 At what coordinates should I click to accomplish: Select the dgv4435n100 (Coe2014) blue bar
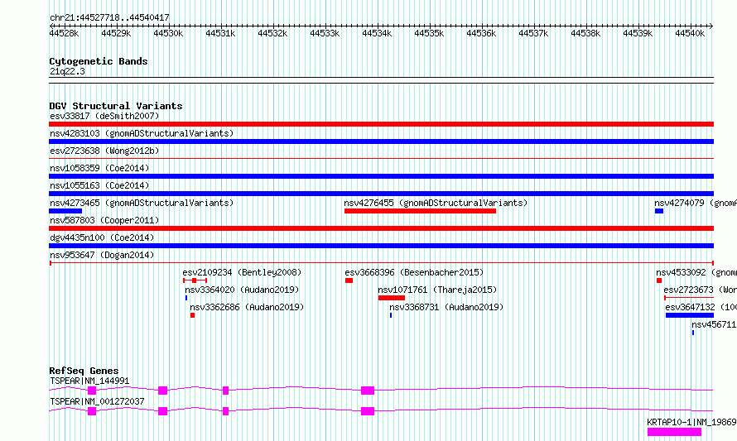pyautogui.click(x=381, y=246)
